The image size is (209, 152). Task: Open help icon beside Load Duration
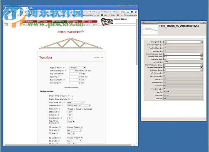coord(62,105)
